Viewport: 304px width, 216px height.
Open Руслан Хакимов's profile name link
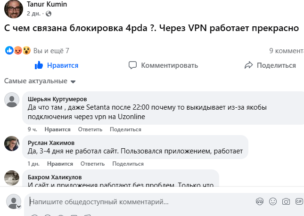(51, 143)
